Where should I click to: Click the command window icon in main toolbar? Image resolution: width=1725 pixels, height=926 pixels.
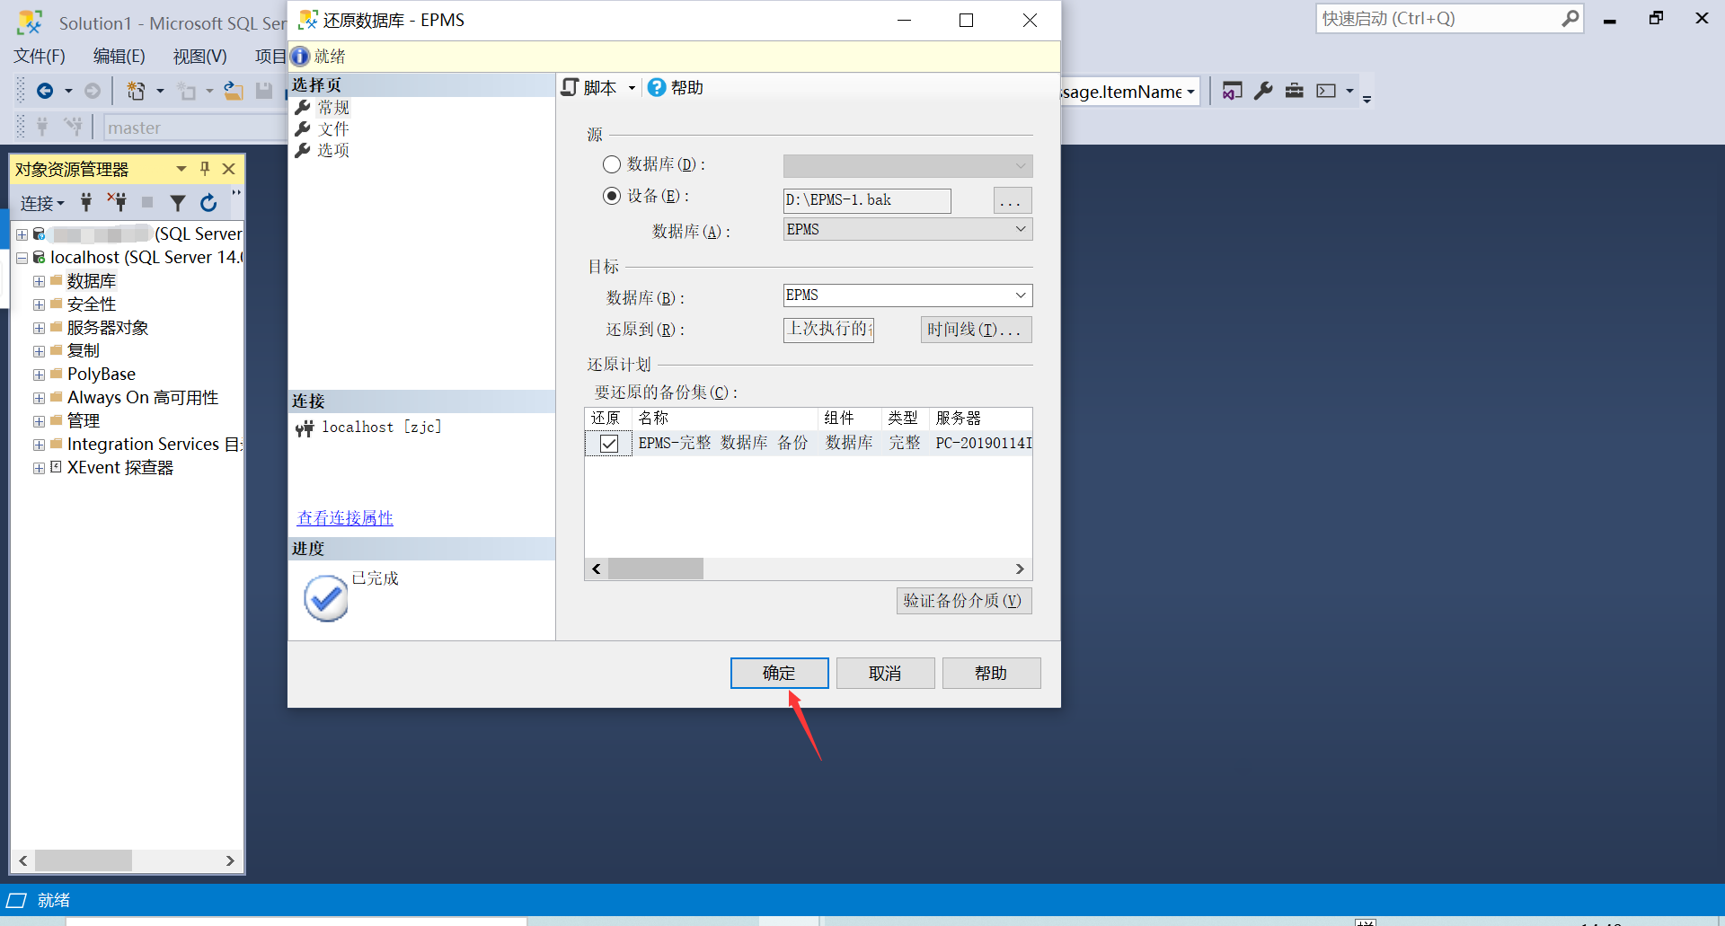point(1326,91)
